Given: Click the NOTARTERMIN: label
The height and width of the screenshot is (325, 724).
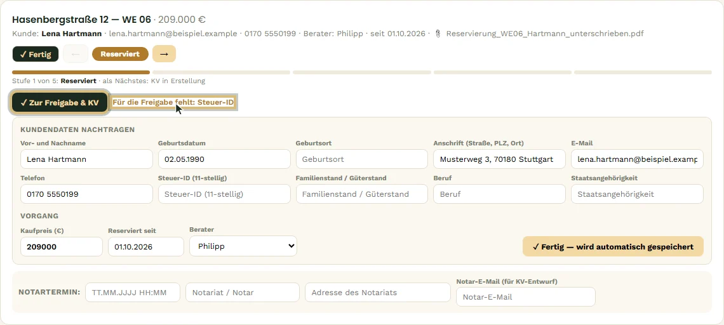Looking at the screenshot, I should pos(50,292).
